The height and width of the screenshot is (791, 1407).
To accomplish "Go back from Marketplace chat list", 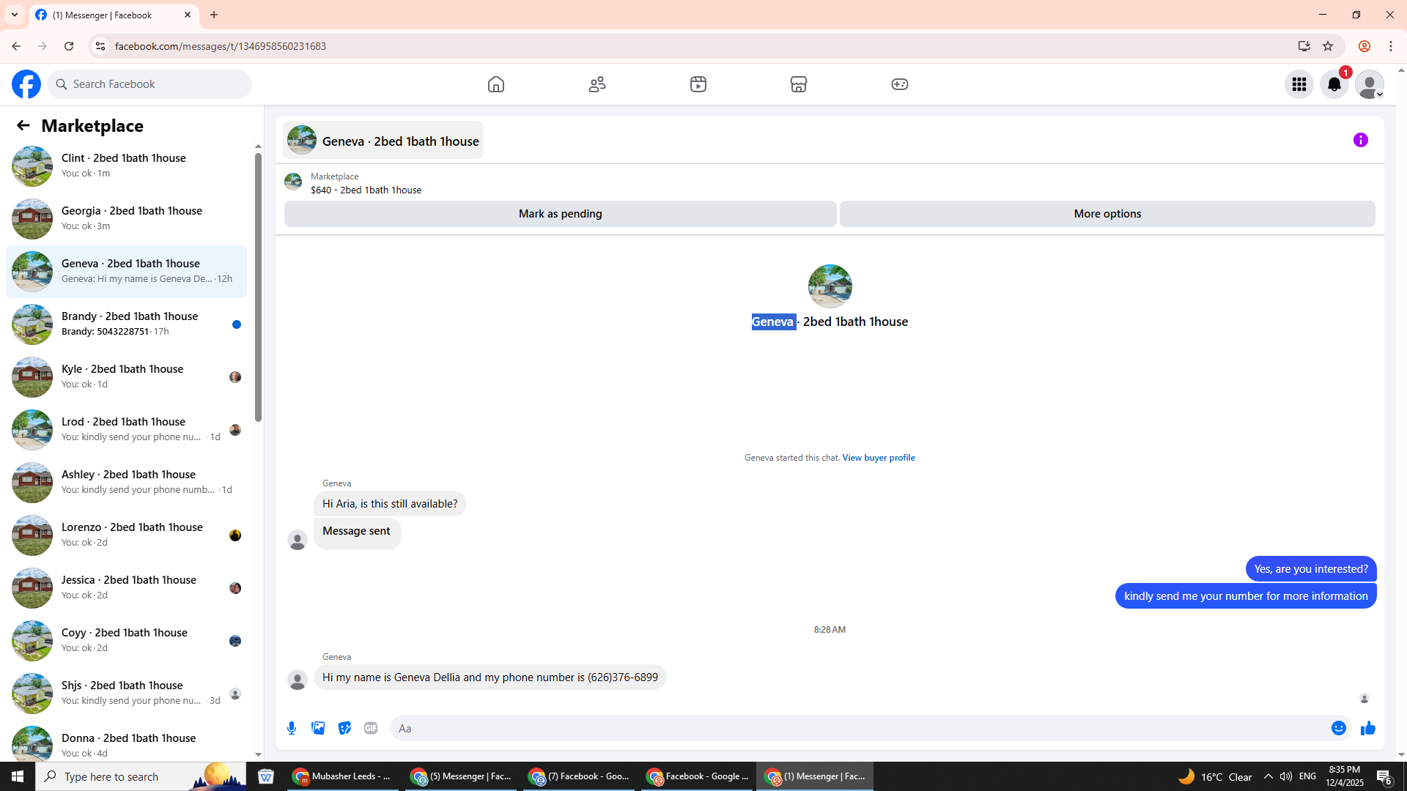I will (x=23, y=125).
